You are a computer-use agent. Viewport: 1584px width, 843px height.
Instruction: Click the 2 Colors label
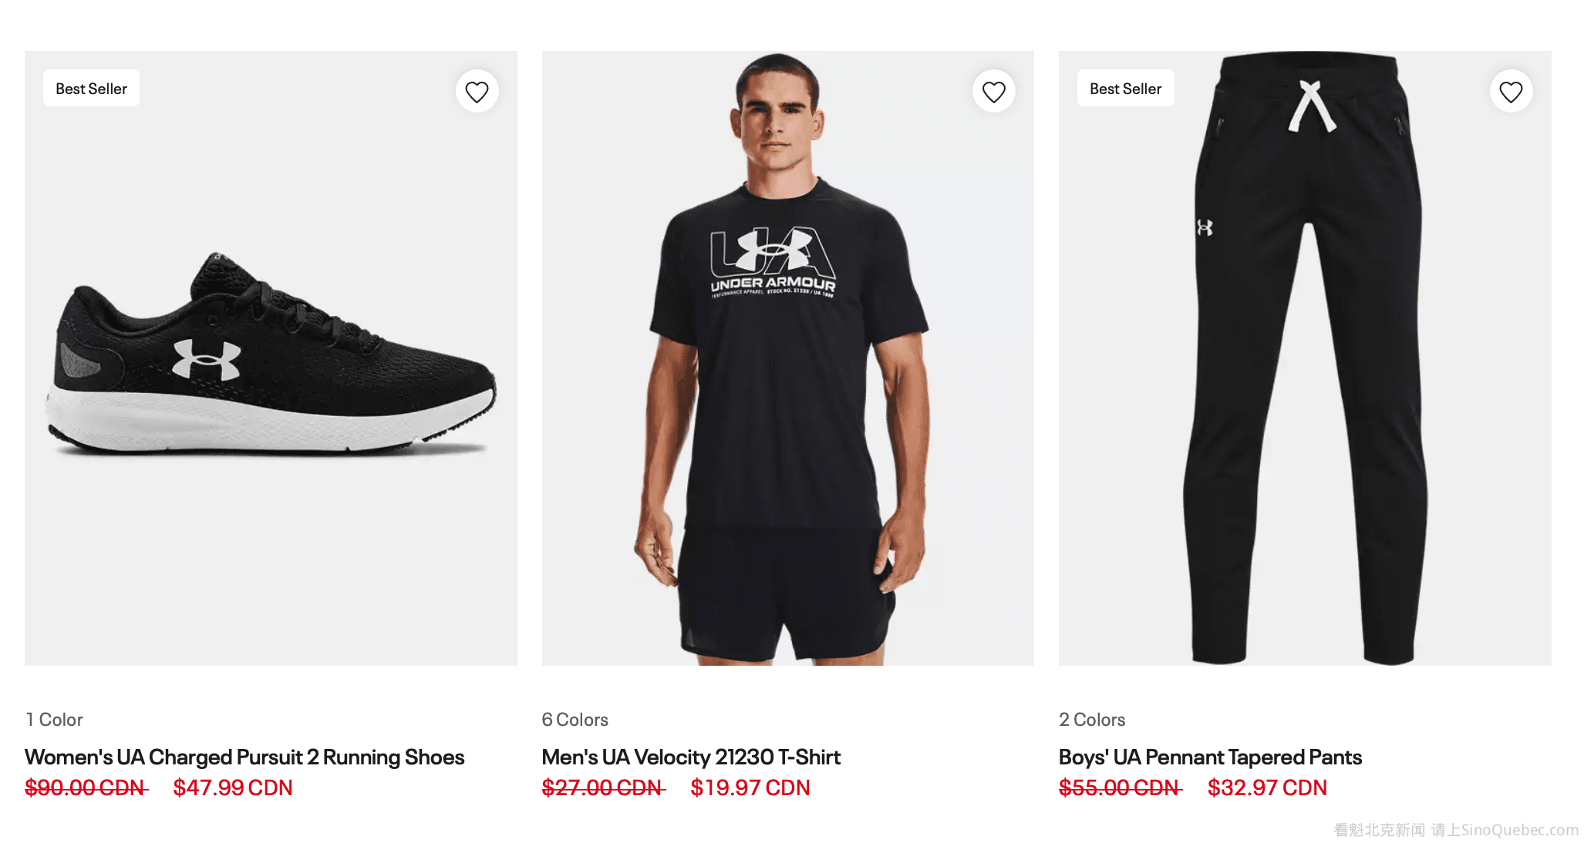click(1092, 720)
